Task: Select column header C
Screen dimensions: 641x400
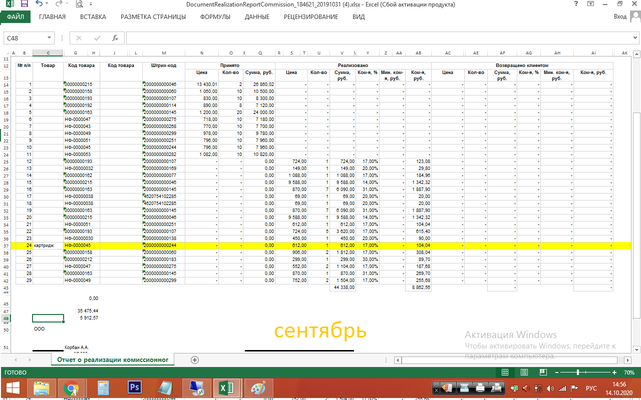Action: click(48, 53)
